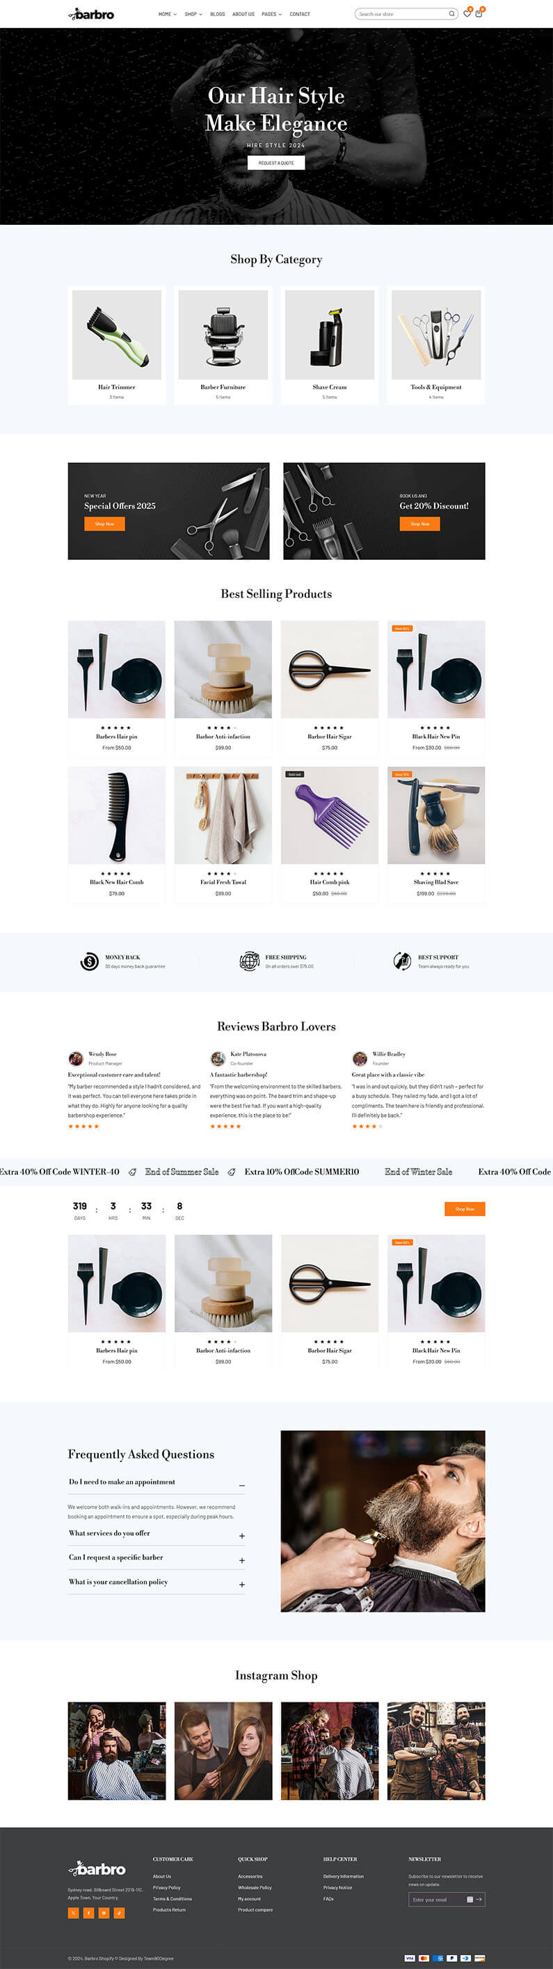Viewport: 553px width, 1969px height.
Task: Click the Request a Quote button
Action: click(x=275, y=163)
